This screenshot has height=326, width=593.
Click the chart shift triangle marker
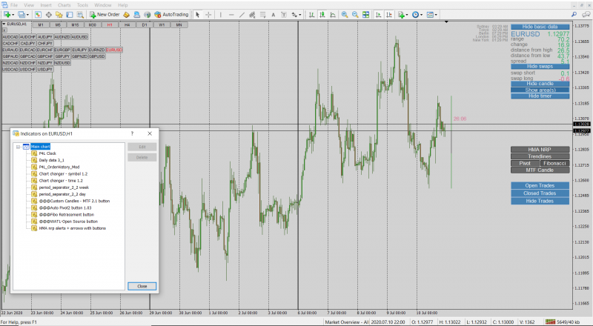tap(446, 22)
